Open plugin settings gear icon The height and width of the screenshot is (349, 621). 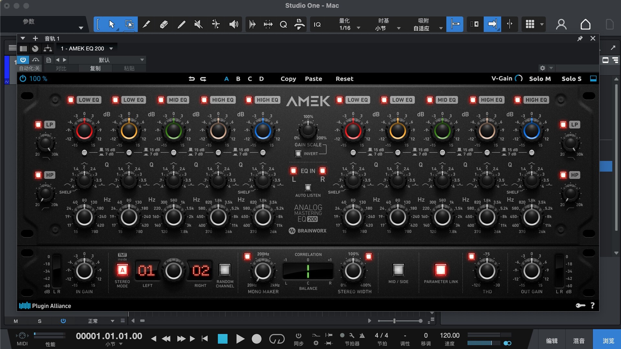542,68
